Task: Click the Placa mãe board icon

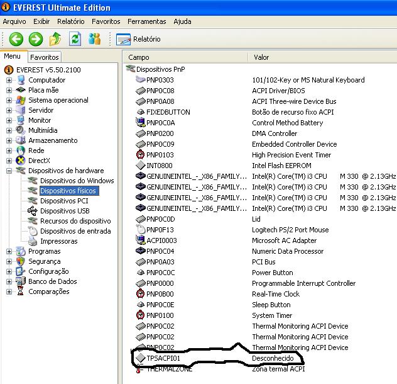Action: 21,90
